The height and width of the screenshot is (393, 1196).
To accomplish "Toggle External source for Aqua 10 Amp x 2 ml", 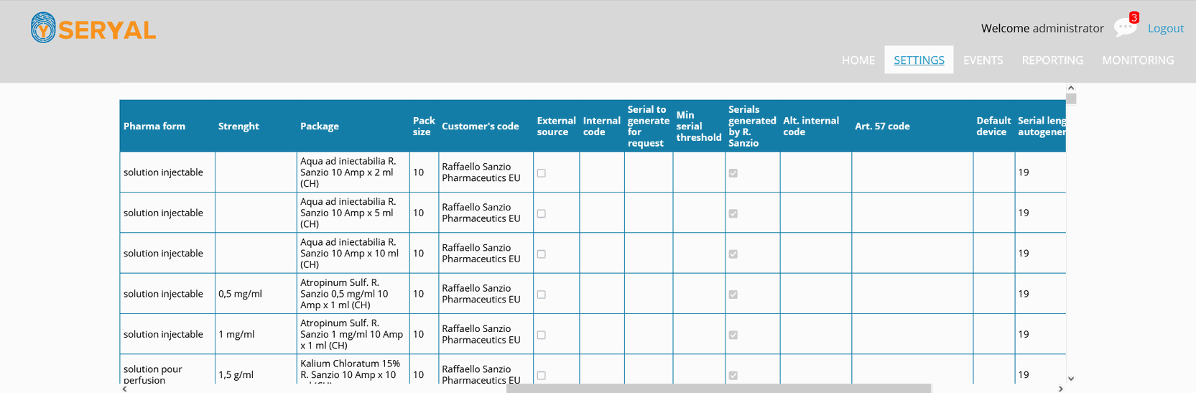I will 542,173.
